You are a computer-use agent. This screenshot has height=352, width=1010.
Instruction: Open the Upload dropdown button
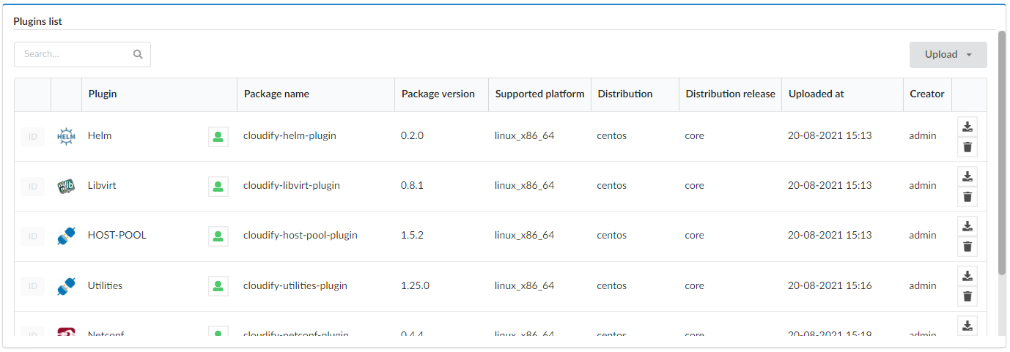click(x=948, y=55)
